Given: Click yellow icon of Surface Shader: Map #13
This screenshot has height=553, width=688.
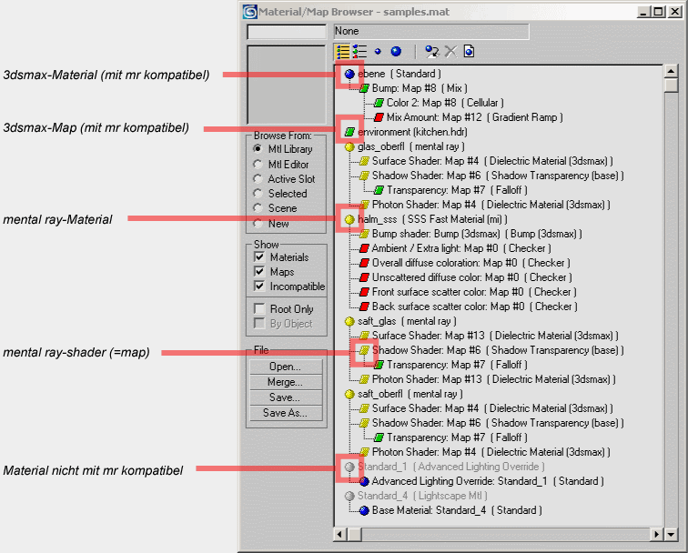Looking at the screenshot, I should click(x=364, y=336).
